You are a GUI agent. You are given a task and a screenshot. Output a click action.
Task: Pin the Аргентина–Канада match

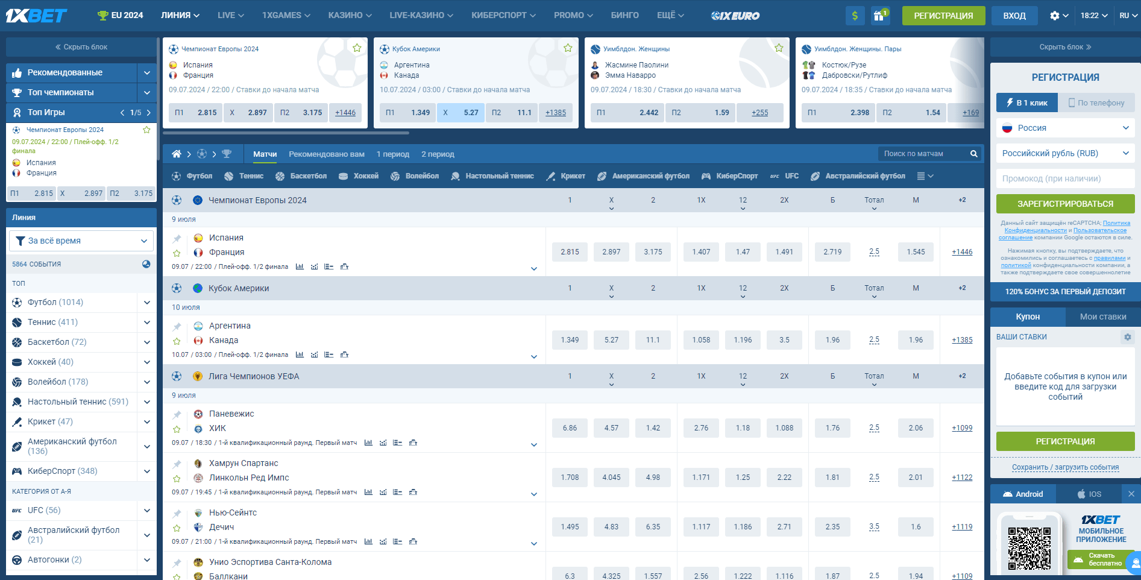[177, 327]
